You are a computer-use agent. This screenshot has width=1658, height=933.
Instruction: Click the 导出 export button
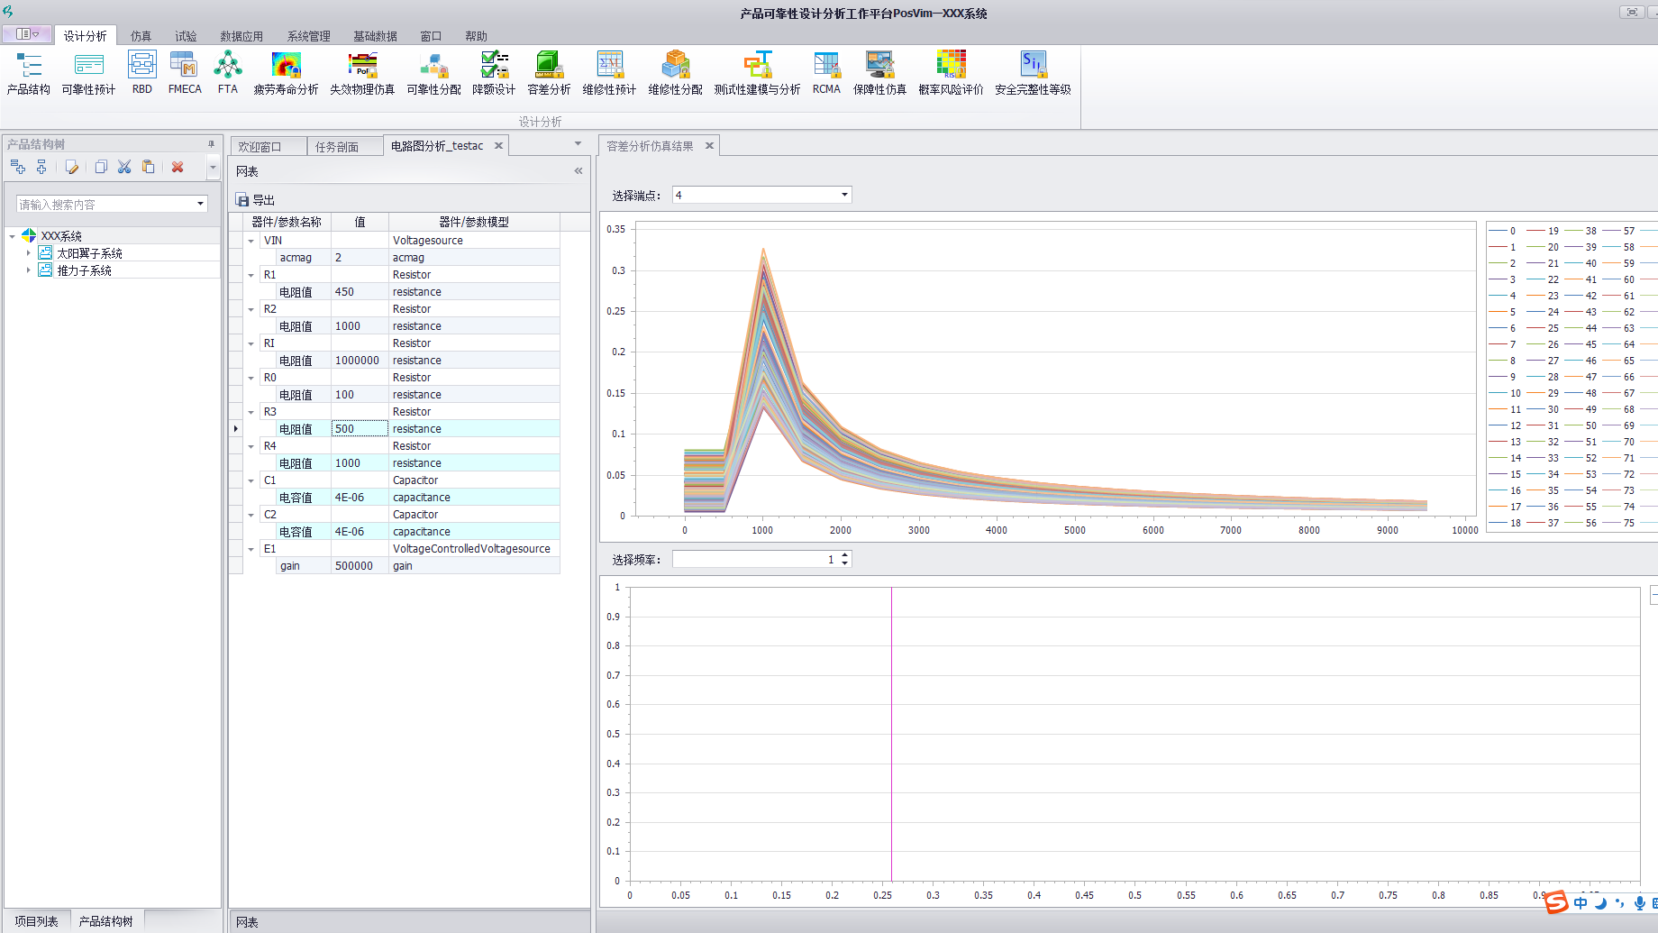(x=255, y=200)
